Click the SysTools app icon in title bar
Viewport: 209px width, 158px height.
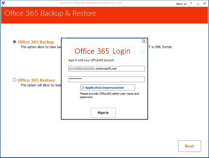click(x=3, y=3)
